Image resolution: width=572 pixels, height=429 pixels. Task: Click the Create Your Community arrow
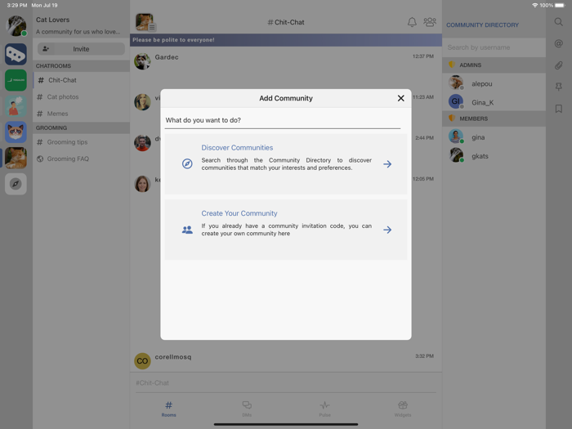point(387,230)
